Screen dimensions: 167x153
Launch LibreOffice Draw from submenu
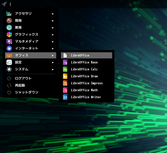pyautogui.click(x=87, y=76)
